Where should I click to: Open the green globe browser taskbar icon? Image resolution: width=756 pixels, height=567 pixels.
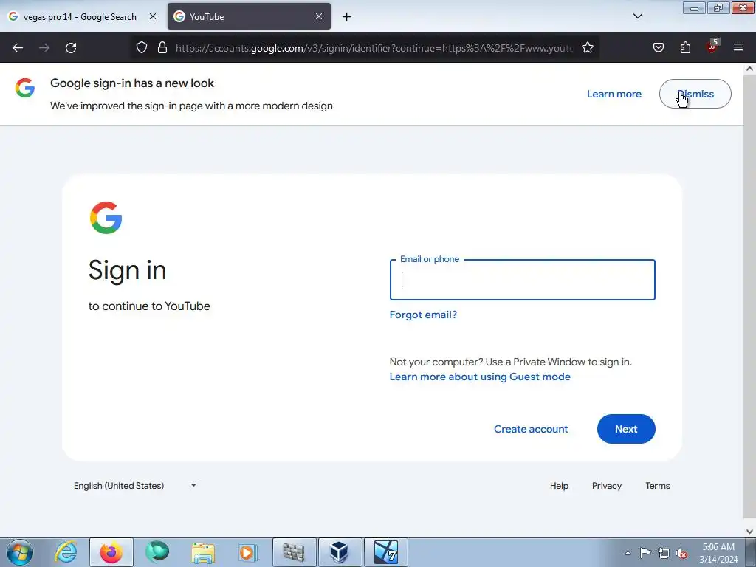[157, 552]
